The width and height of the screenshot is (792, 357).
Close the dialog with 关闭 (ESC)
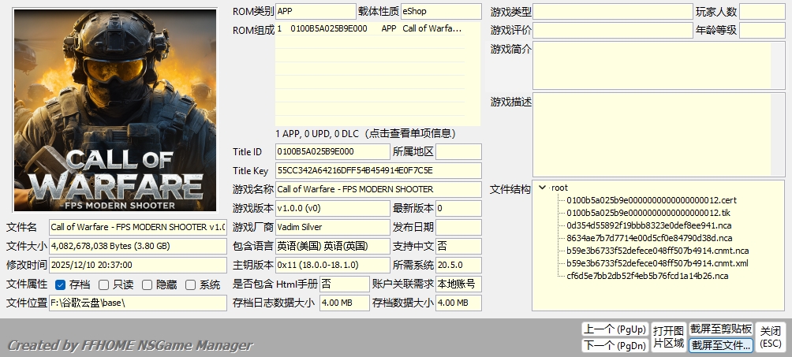pyautogui.click(x=771, y=337)
